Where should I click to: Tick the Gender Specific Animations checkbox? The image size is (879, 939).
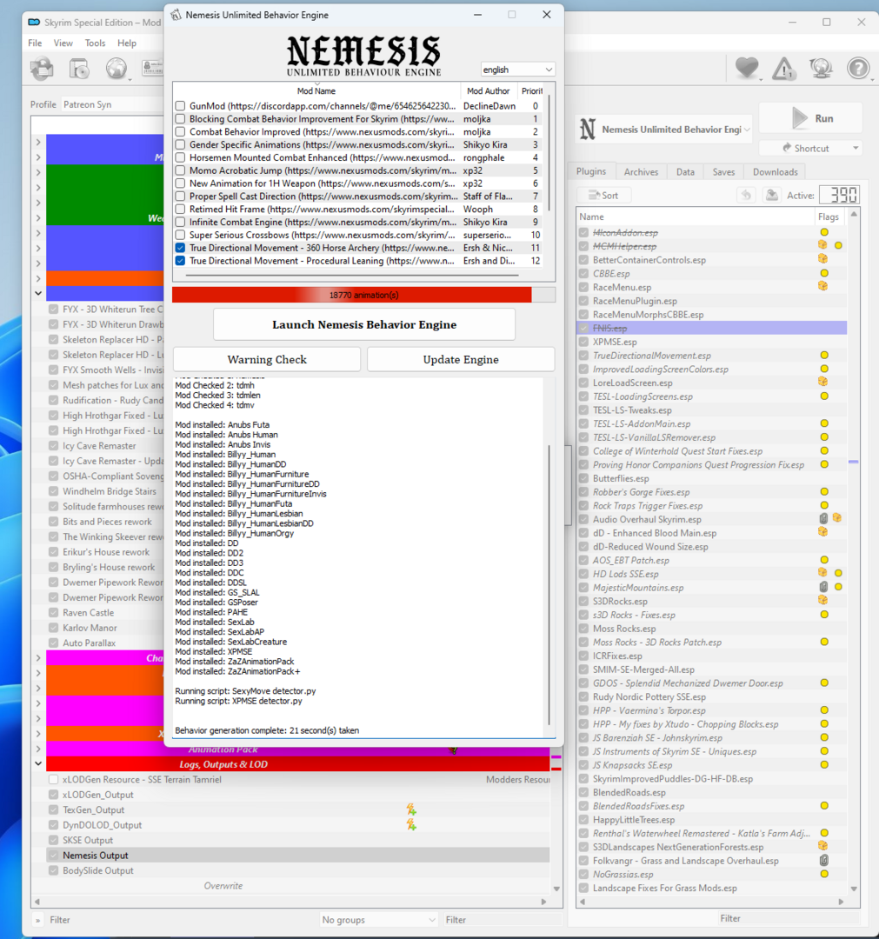coord(180,145)
